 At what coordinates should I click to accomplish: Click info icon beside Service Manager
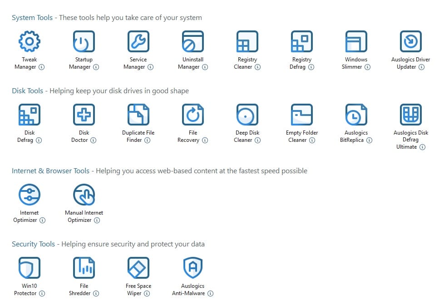[x=150, y=67]
